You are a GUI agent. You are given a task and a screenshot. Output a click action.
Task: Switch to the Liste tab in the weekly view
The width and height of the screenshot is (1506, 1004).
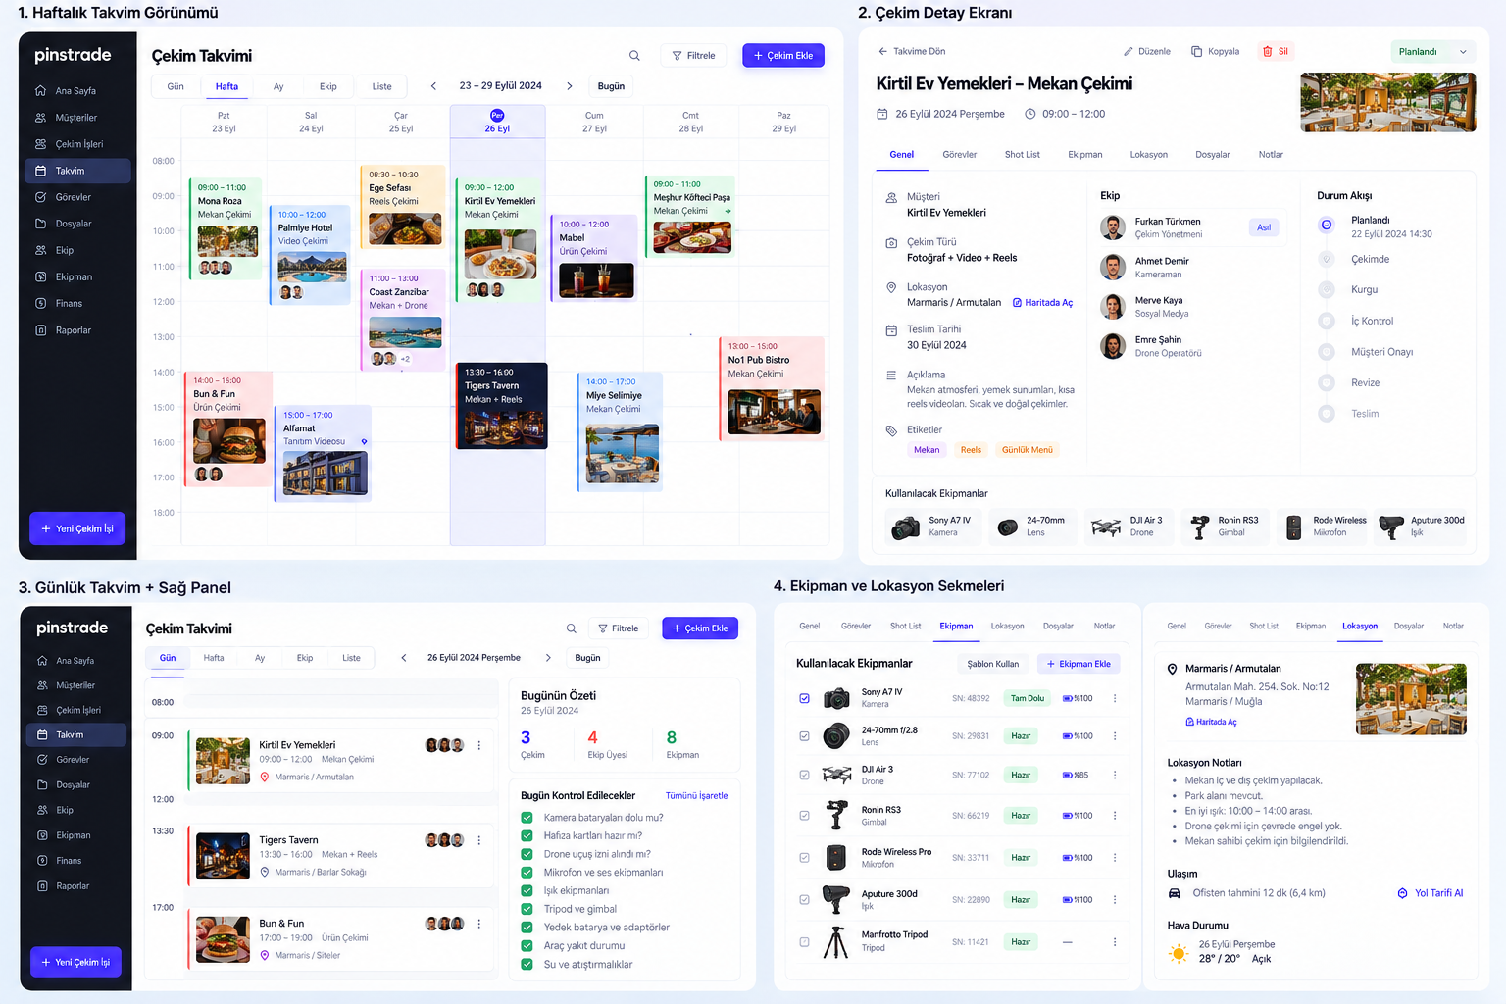382,86
